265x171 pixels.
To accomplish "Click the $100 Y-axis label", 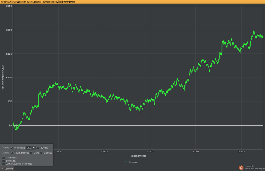I will click(9, 78).
